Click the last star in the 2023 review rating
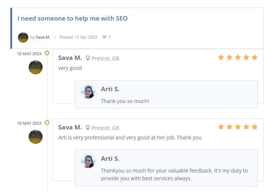The height and width of the screenshot is (192, 274). point(255,127)
